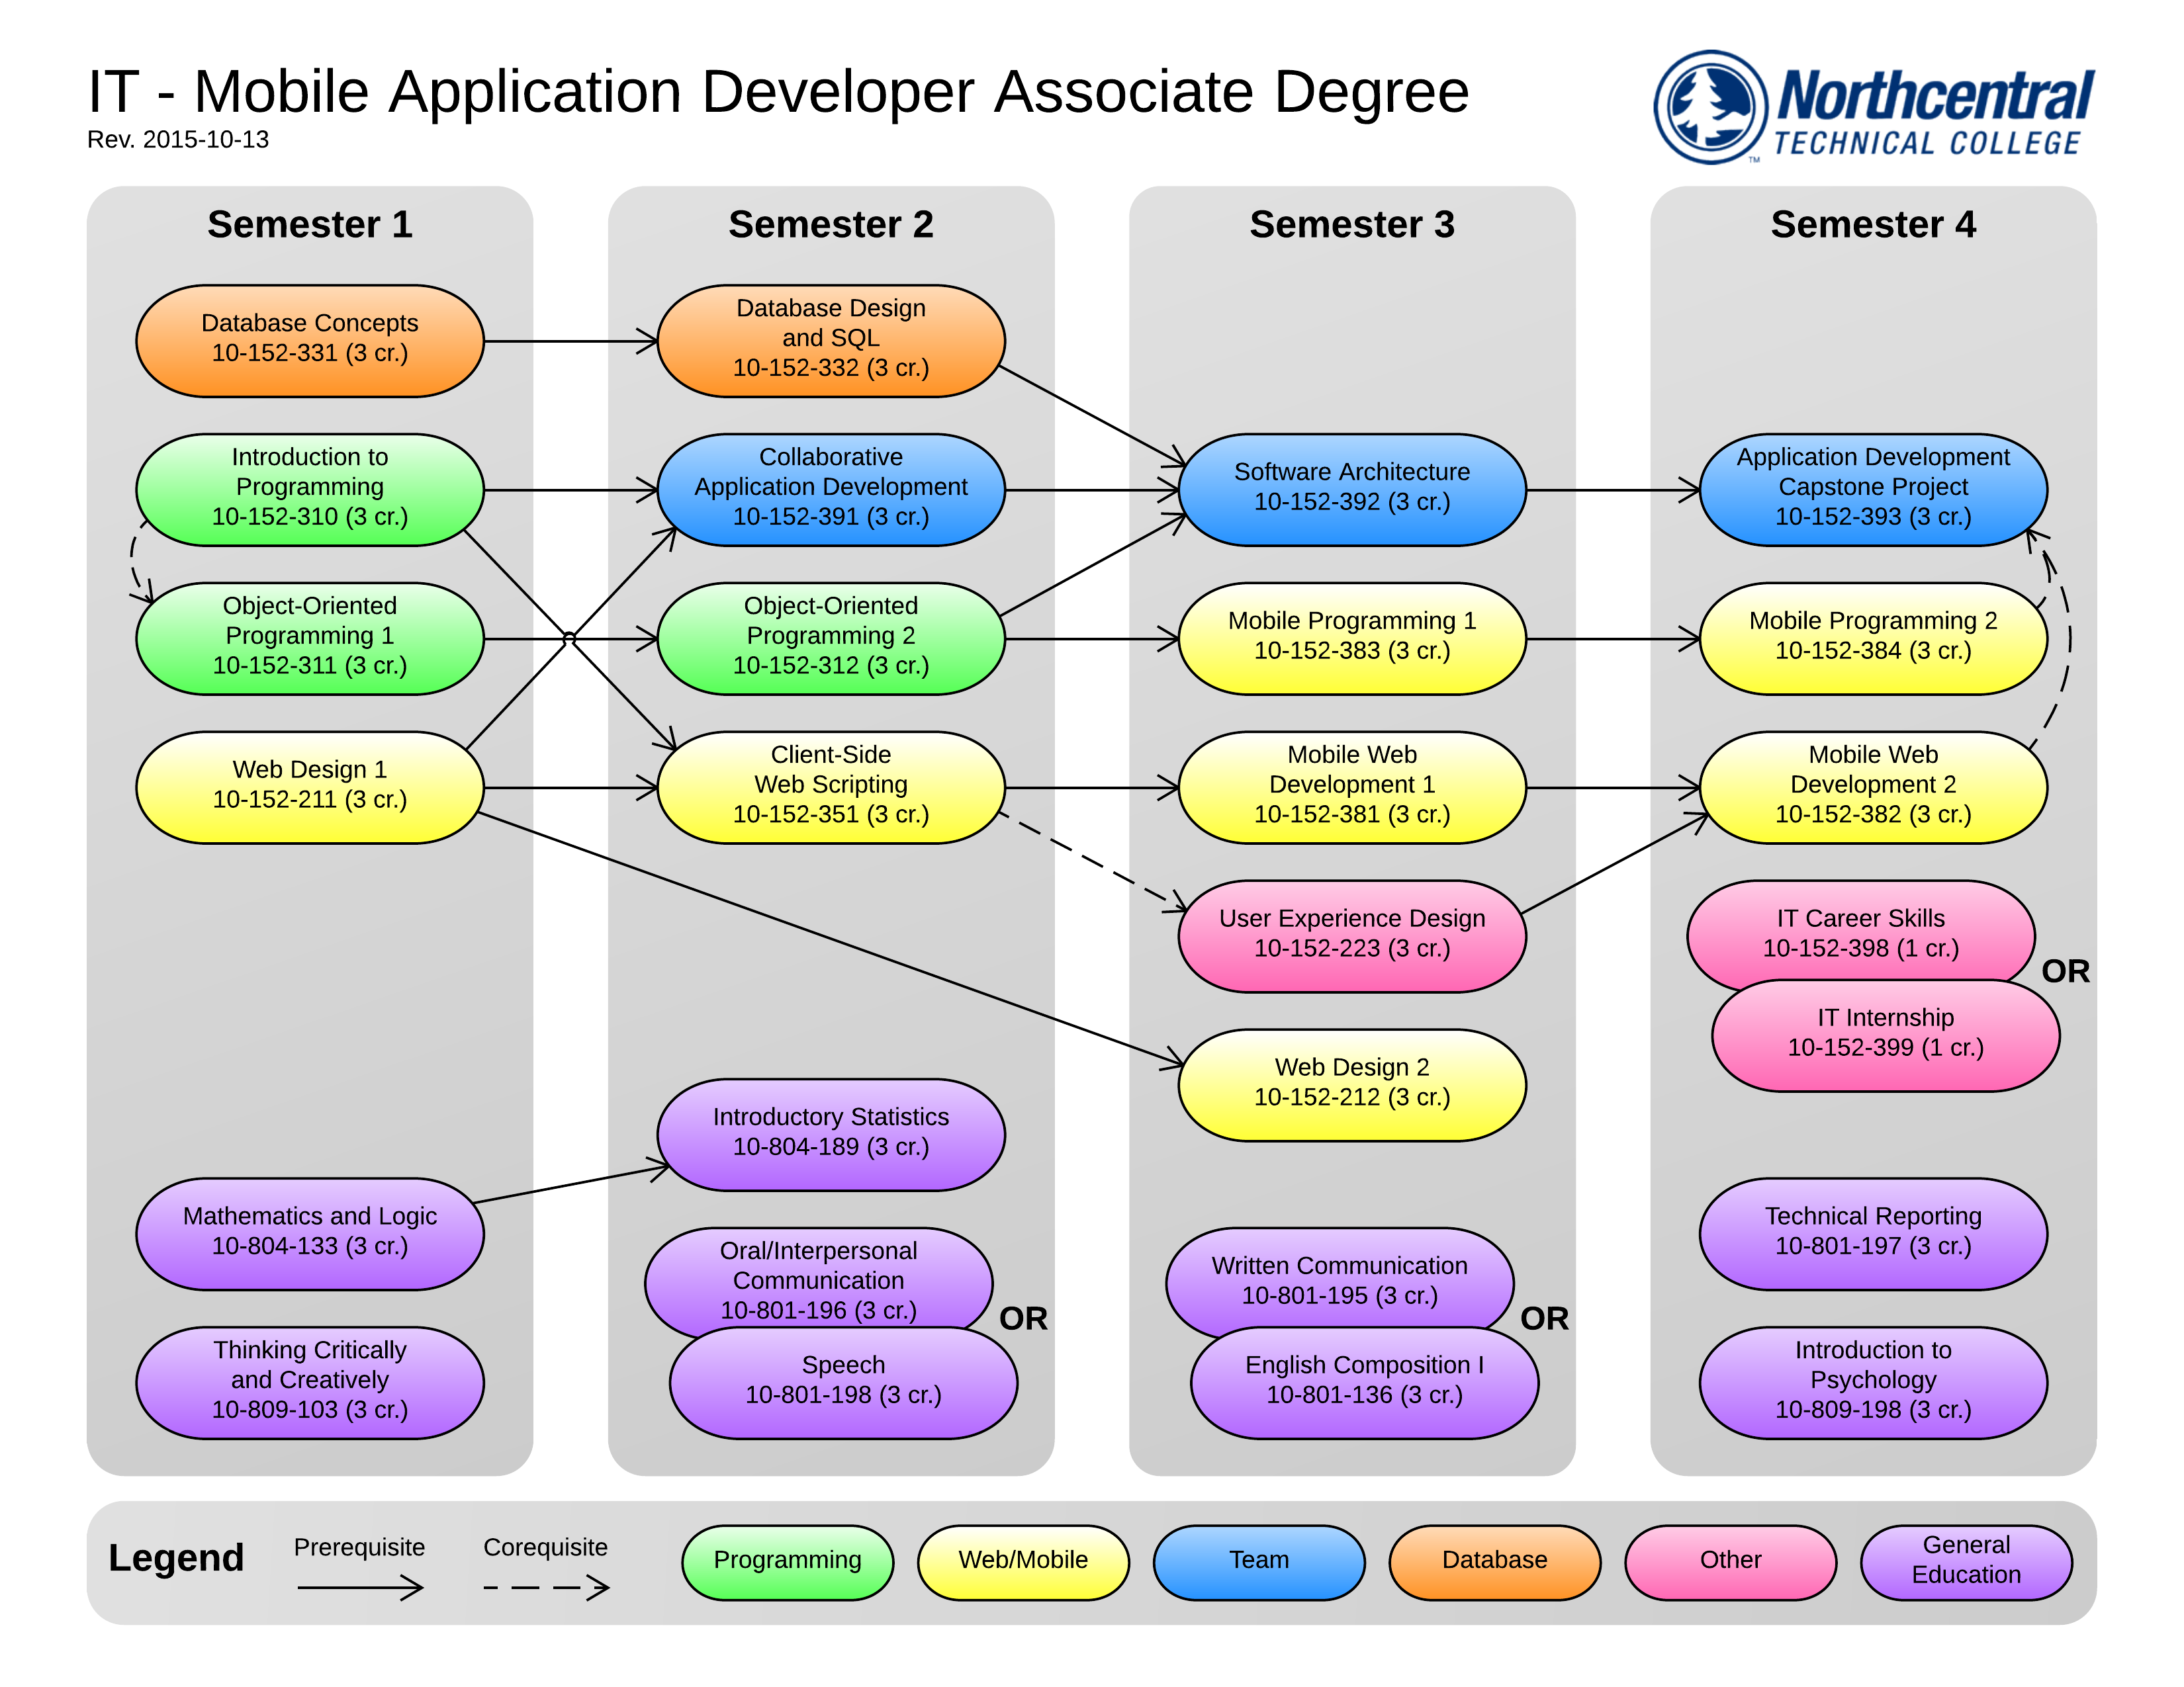Select the Database Concepts course node
2184x1687 pixels.
pyautogui.click(x=309, y=340)
